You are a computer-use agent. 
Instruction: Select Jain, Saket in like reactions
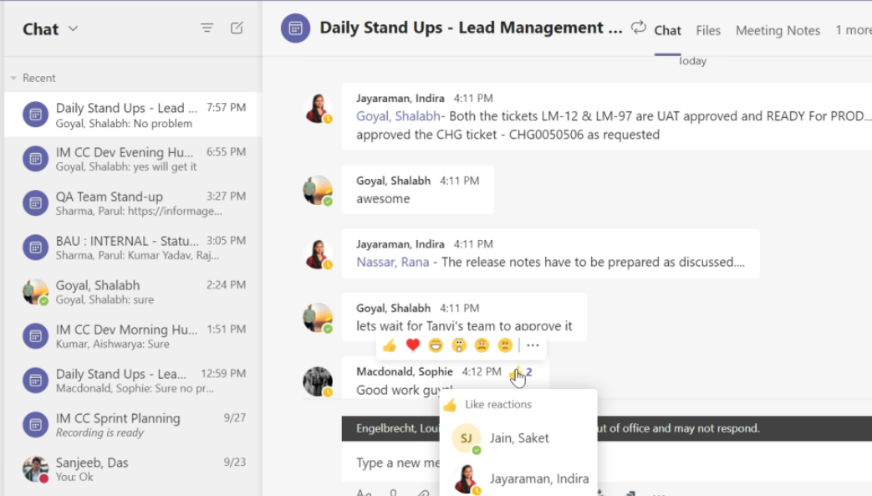tap(518, 438)
